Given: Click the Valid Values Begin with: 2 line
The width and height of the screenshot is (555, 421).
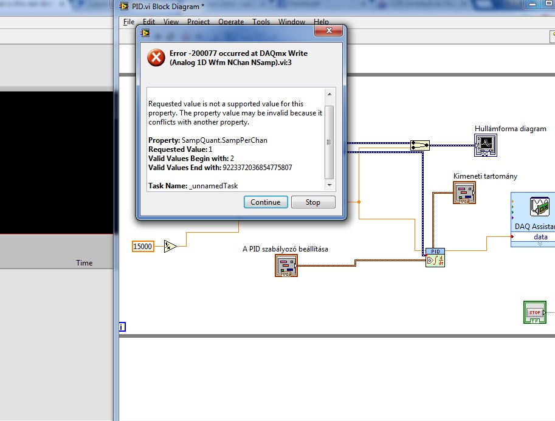Looking at the screenshot, I should (x=191, y=159).
